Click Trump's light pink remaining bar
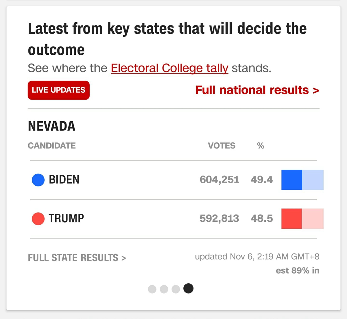The width and height of the screenshot is (347, 319). [x=313, y=219]
